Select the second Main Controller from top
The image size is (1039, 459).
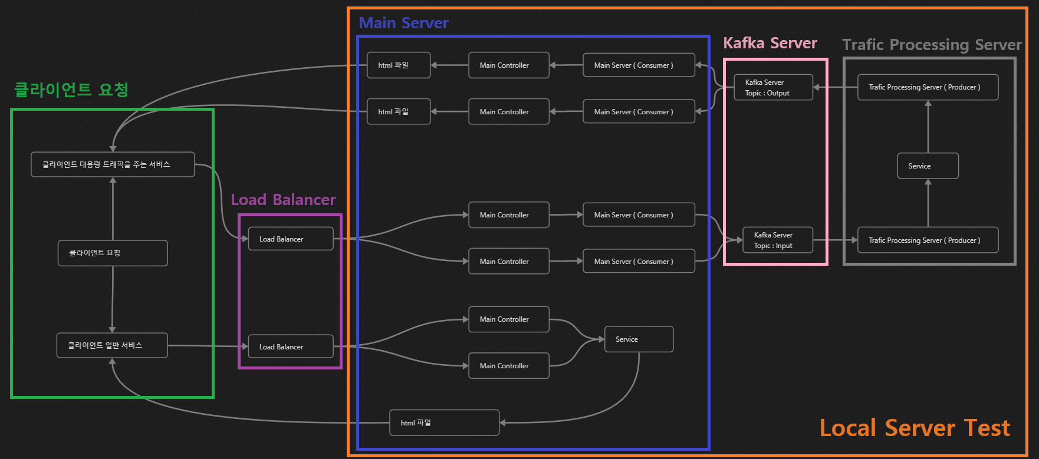pyautogui.click(x=509, y=111)
